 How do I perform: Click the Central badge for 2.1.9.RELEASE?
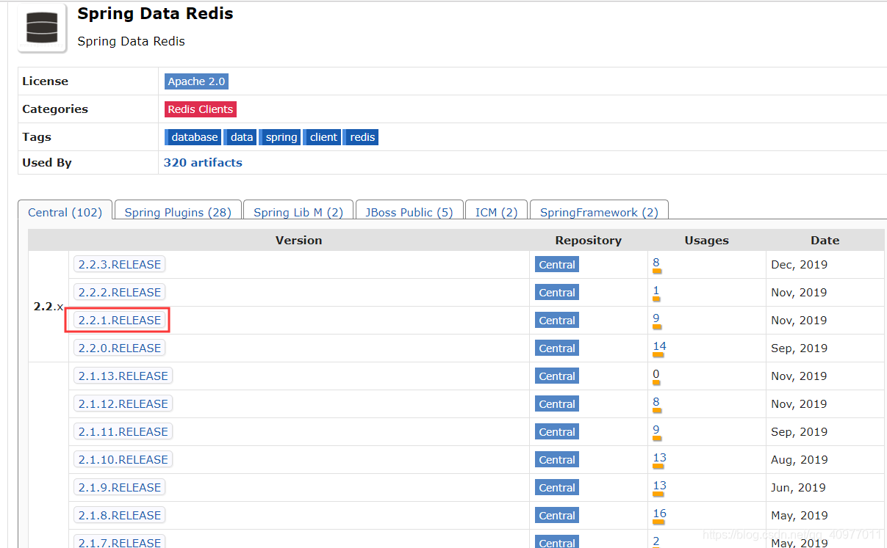click(557, 488)
